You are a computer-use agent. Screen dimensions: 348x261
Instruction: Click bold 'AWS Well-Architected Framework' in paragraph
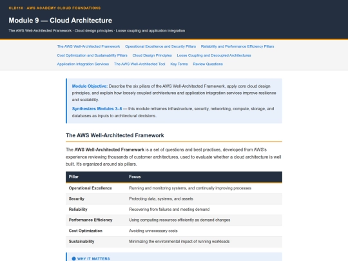coord(109,150)
